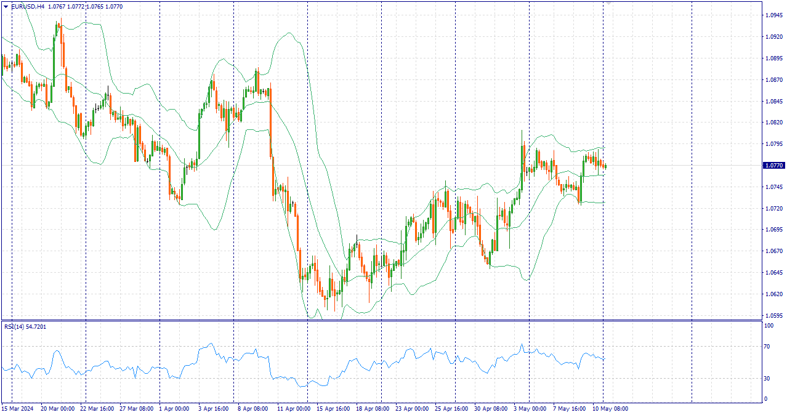Click the 1.0720 price axis label

[773, 209]
